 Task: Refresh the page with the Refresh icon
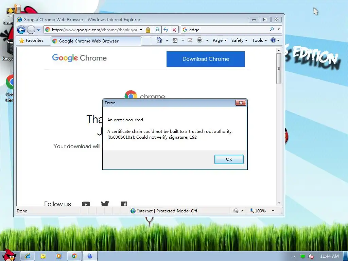(166, 30)
